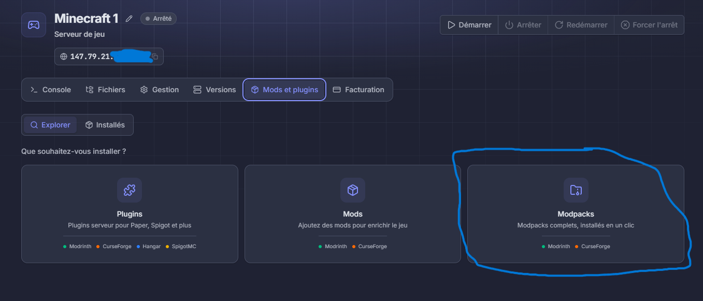The width and height of the screenshot is (703, 301).
Task: Open the Console tab
Action: point(51,90)
